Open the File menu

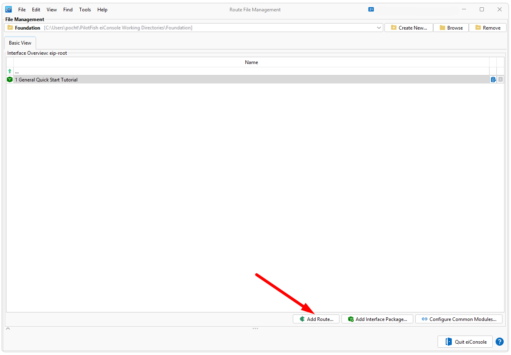pyautogui.click(x=22, y=10)
